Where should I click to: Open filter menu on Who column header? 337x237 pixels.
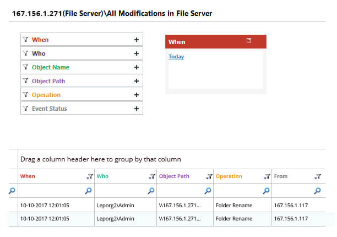[152, 176]
